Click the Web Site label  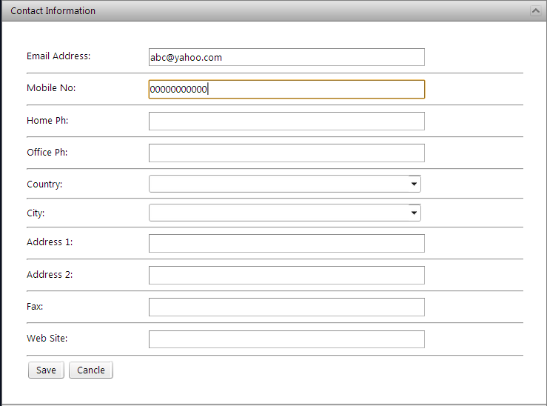click(47, 339)
